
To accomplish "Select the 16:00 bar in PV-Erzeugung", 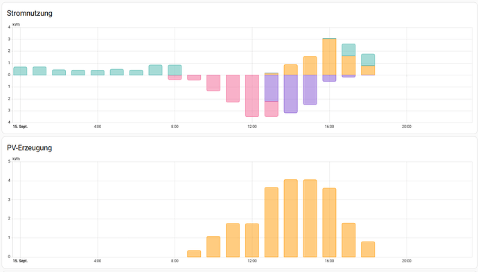I will pyautogui.click(x=329, y=223).
